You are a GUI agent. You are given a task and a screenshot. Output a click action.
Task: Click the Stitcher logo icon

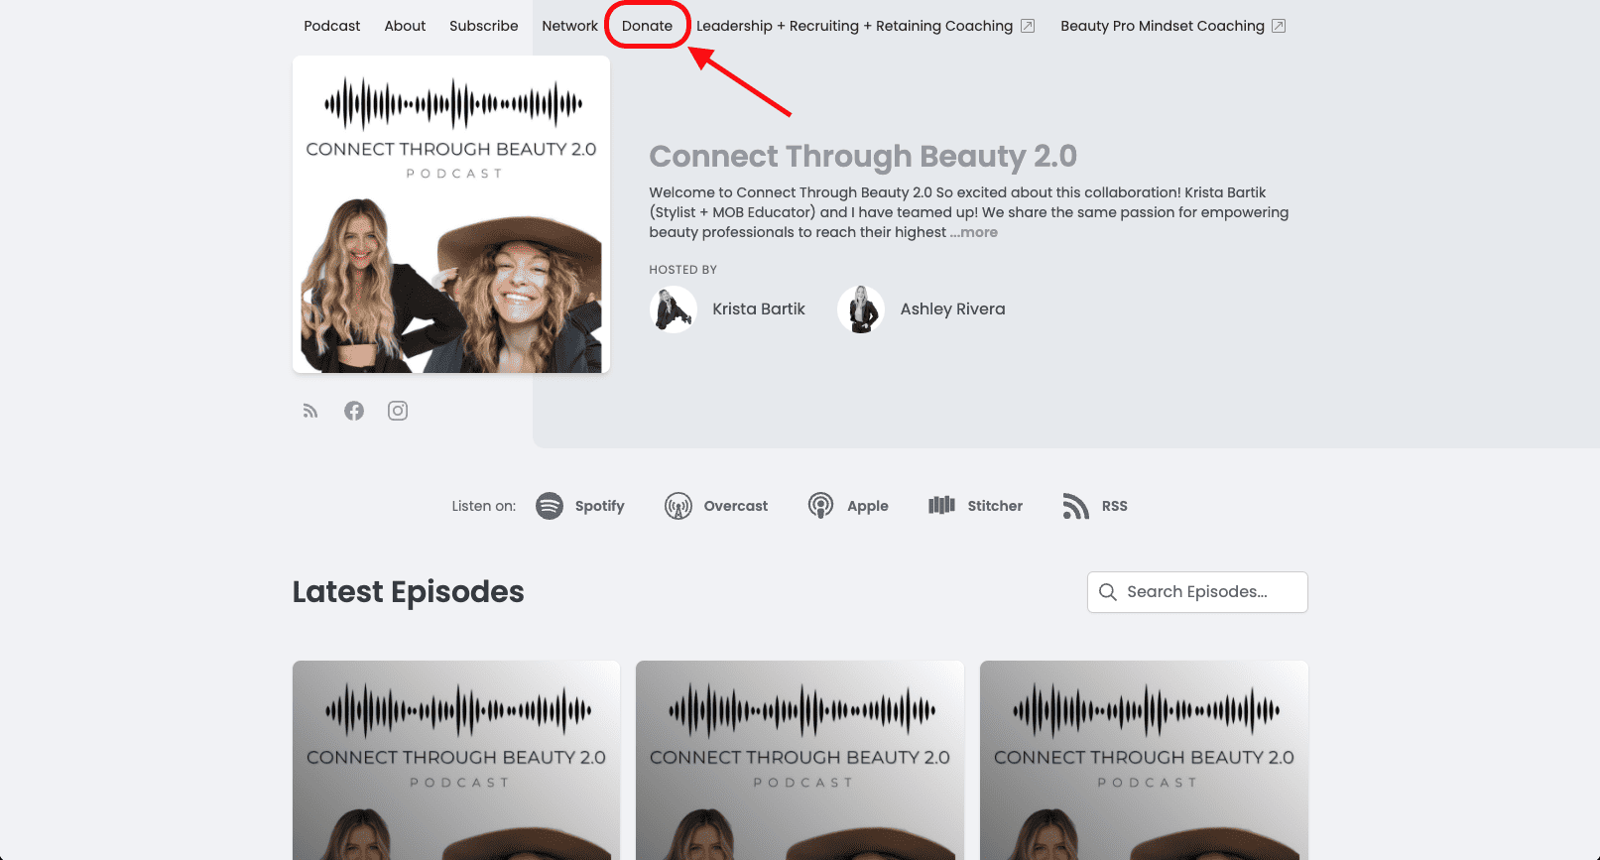tap(941, 506)
